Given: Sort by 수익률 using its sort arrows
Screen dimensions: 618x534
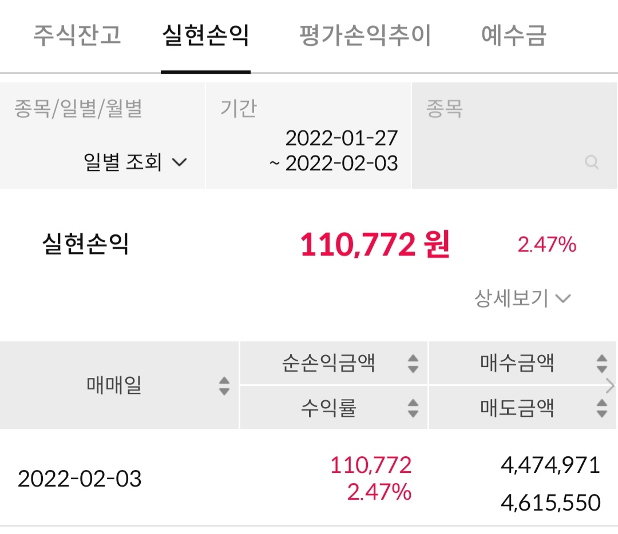Looking at the screenshot, I should coord(413,408).
